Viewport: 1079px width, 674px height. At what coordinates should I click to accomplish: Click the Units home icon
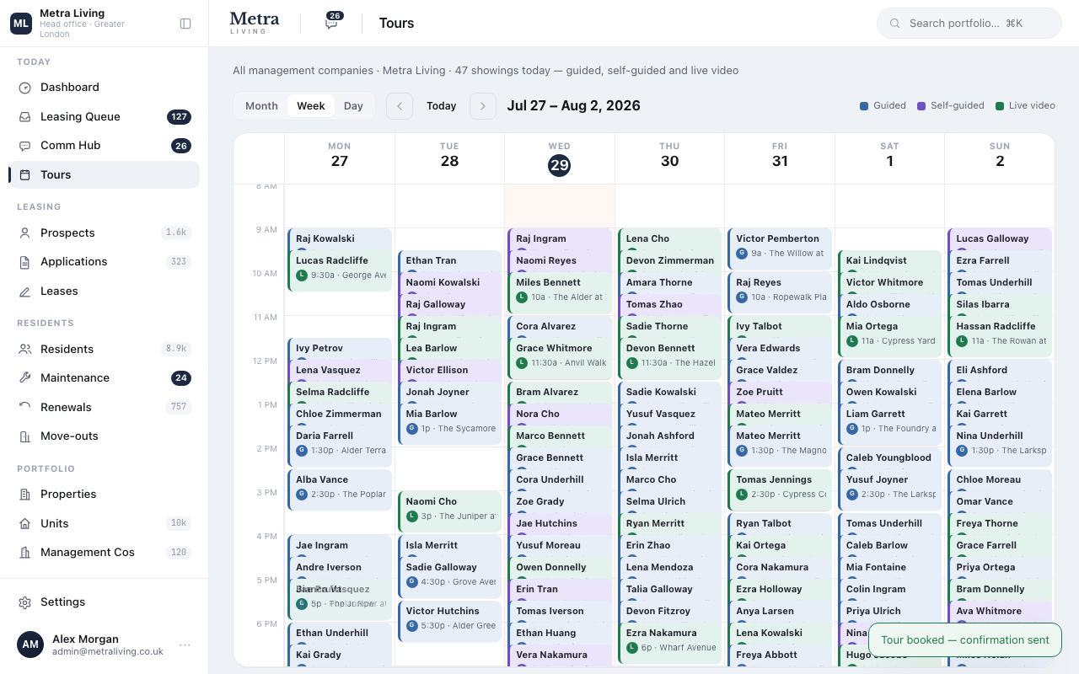[x=25, y=524]
